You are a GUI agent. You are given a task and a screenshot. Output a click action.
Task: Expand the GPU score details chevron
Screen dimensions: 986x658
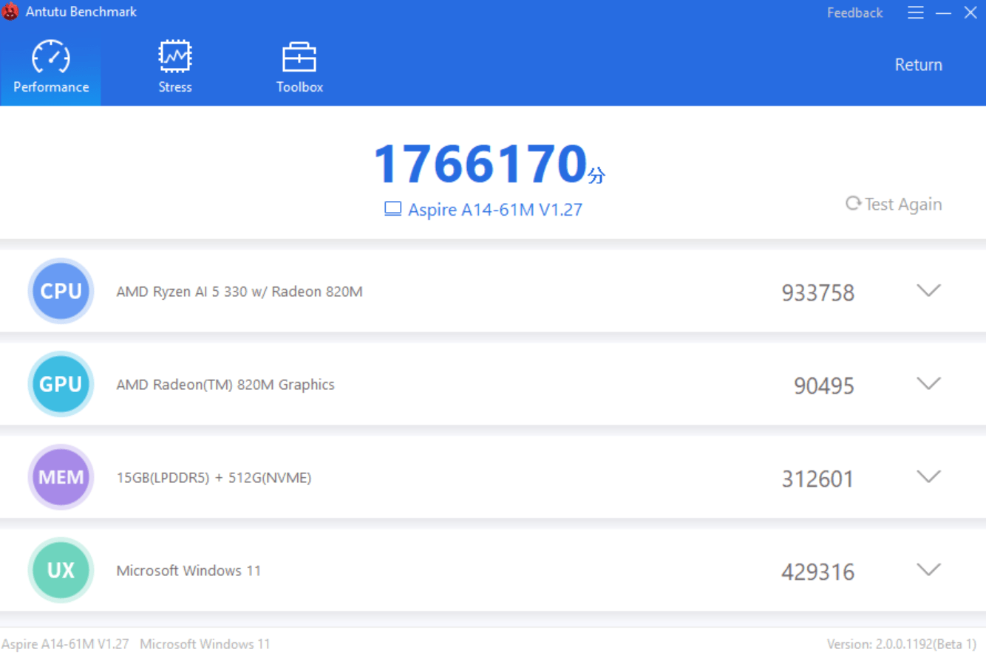[928, 383]
